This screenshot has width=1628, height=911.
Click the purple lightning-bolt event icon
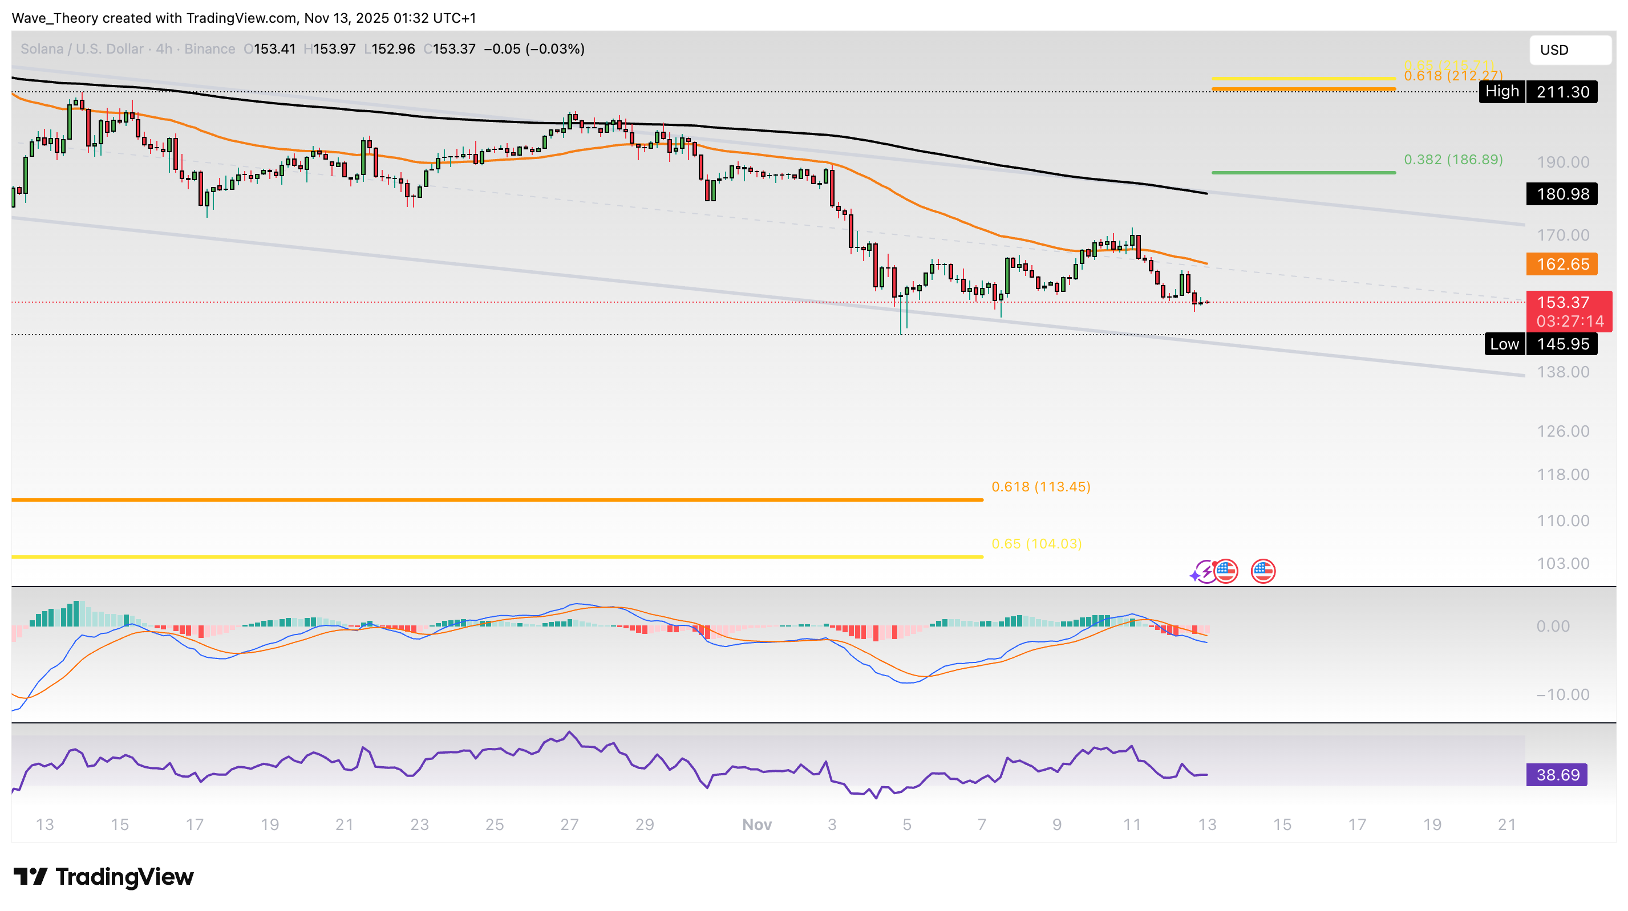coord(1205,572)
